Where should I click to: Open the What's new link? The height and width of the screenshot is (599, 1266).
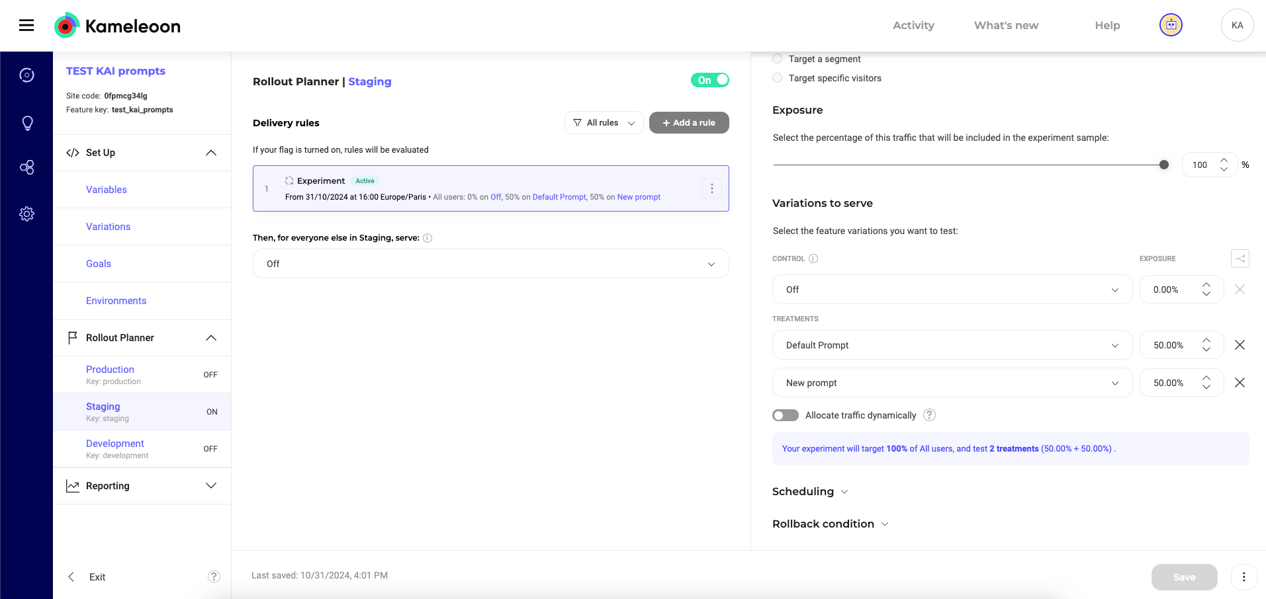1006,25
